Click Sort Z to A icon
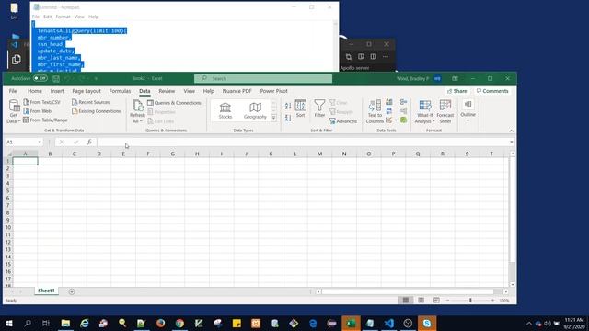Image resolution: width=589 pixels, height=331 pixels. (x=288, y=118)
